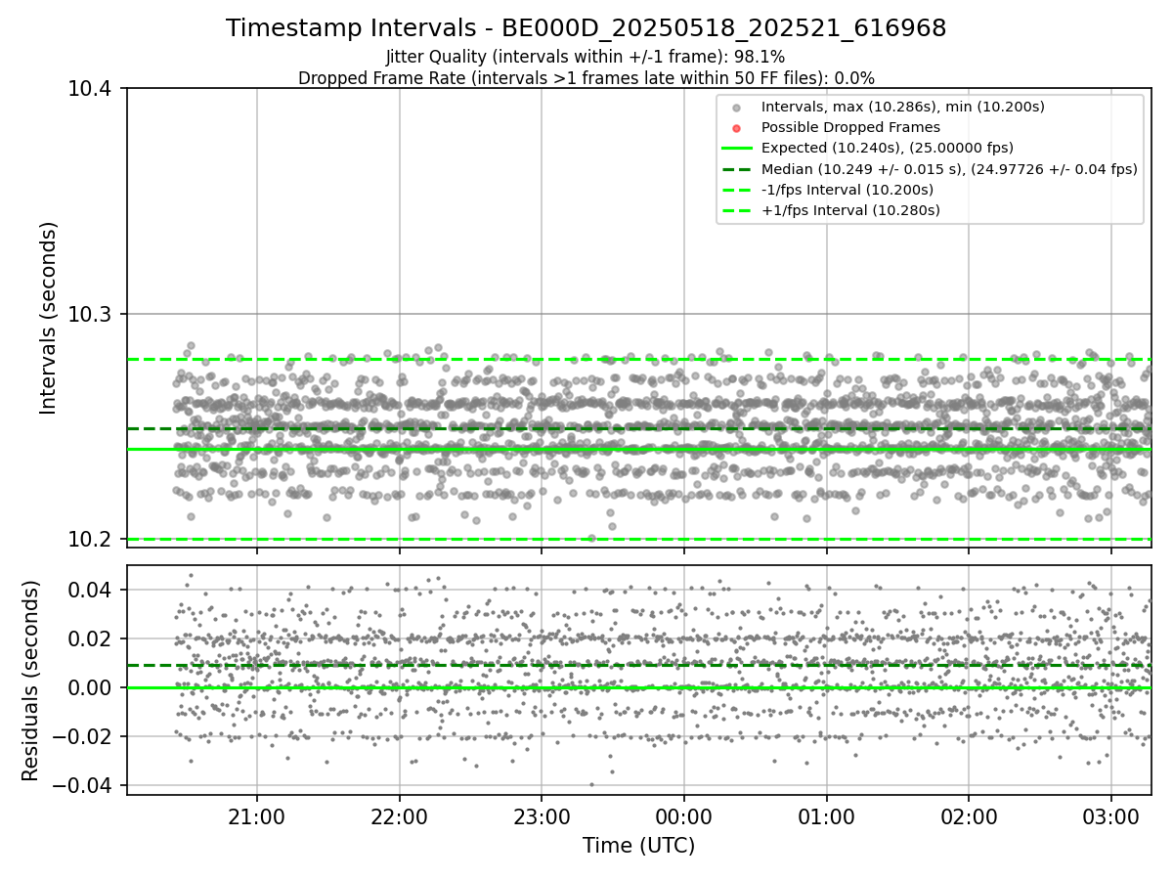Click the −0.04 tick label on the residuals axis
This screenshot has height=880, width=1173.
tap(84, 785)
